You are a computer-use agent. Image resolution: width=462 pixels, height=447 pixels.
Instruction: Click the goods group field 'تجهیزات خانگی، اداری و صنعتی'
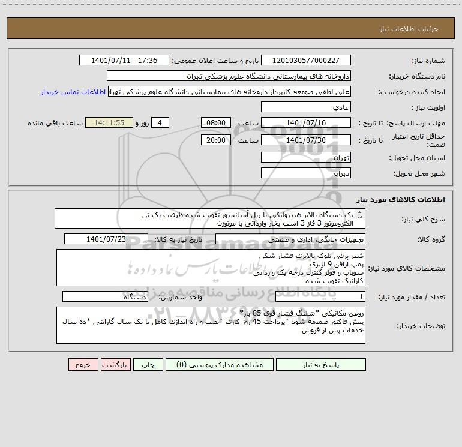(x=290, y=239)
